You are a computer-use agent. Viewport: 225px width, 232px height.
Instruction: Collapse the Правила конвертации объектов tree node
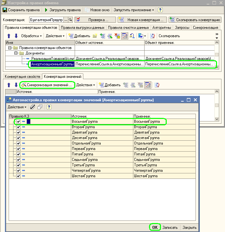10,48
